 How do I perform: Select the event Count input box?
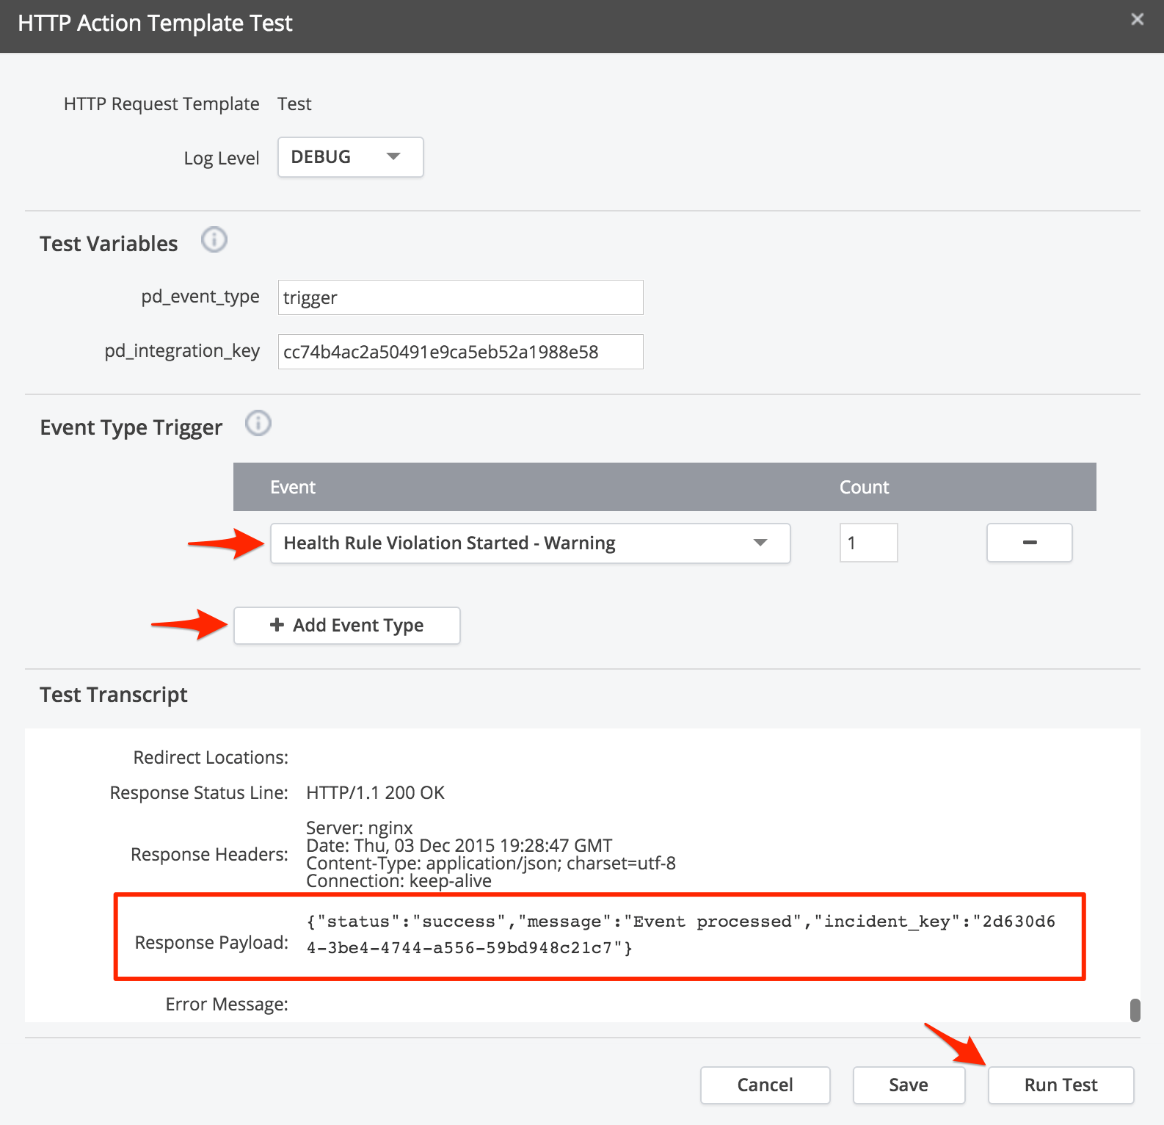click(868, 543)
